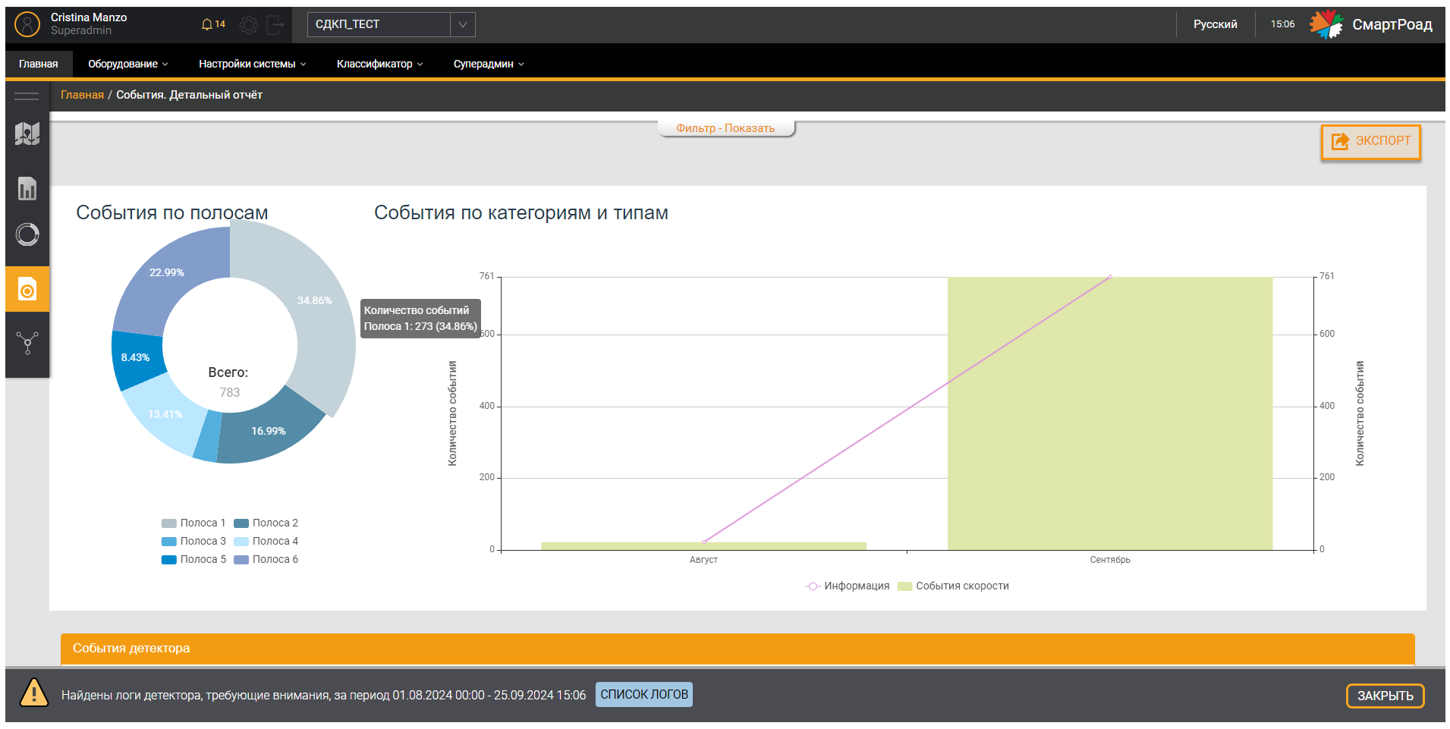
Task: Show the filter panel via Фильтр - Показать
Action: point(725,128)
